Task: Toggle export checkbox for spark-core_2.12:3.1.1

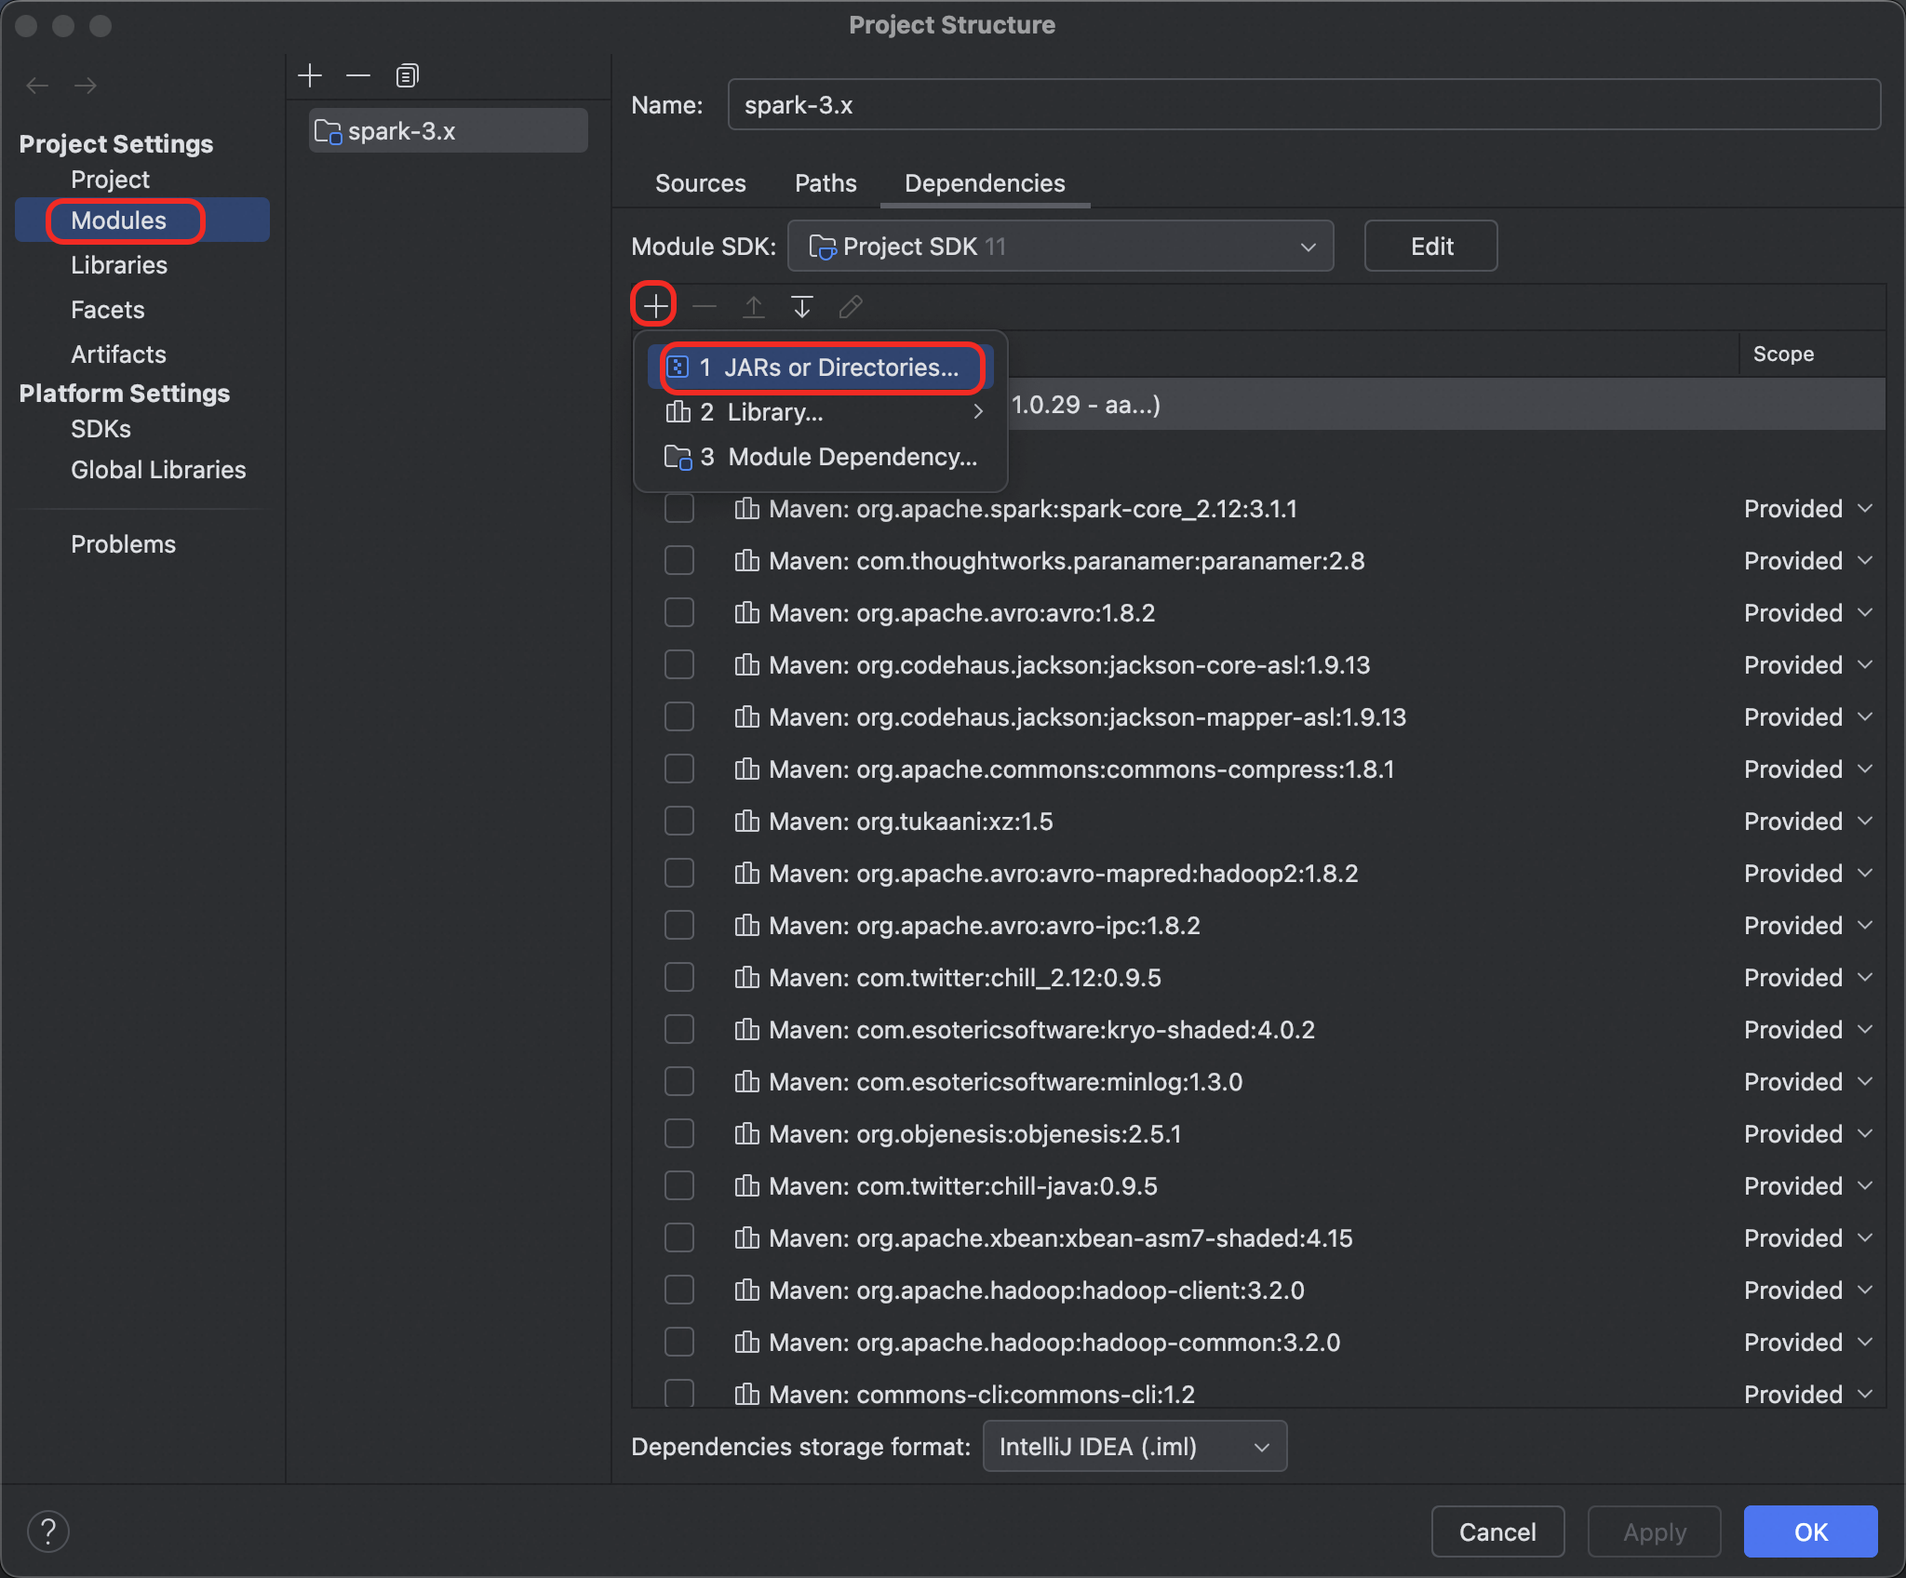Action: tap(679, 509)
